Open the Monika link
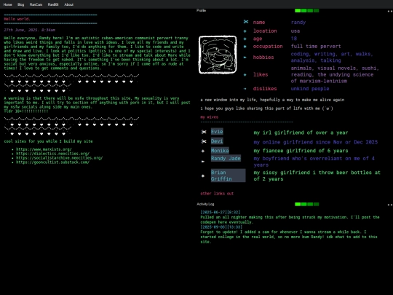393x295 pixels. pyautogui.click(x=220, y=151)
